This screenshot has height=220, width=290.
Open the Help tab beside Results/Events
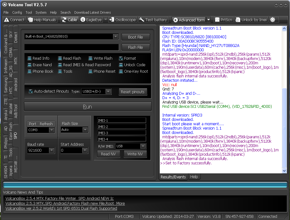(x=194, y=177)
